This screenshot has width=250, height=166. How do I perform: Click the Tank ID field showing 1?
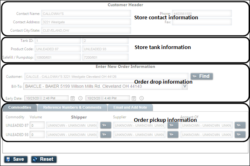coord(58,41)
